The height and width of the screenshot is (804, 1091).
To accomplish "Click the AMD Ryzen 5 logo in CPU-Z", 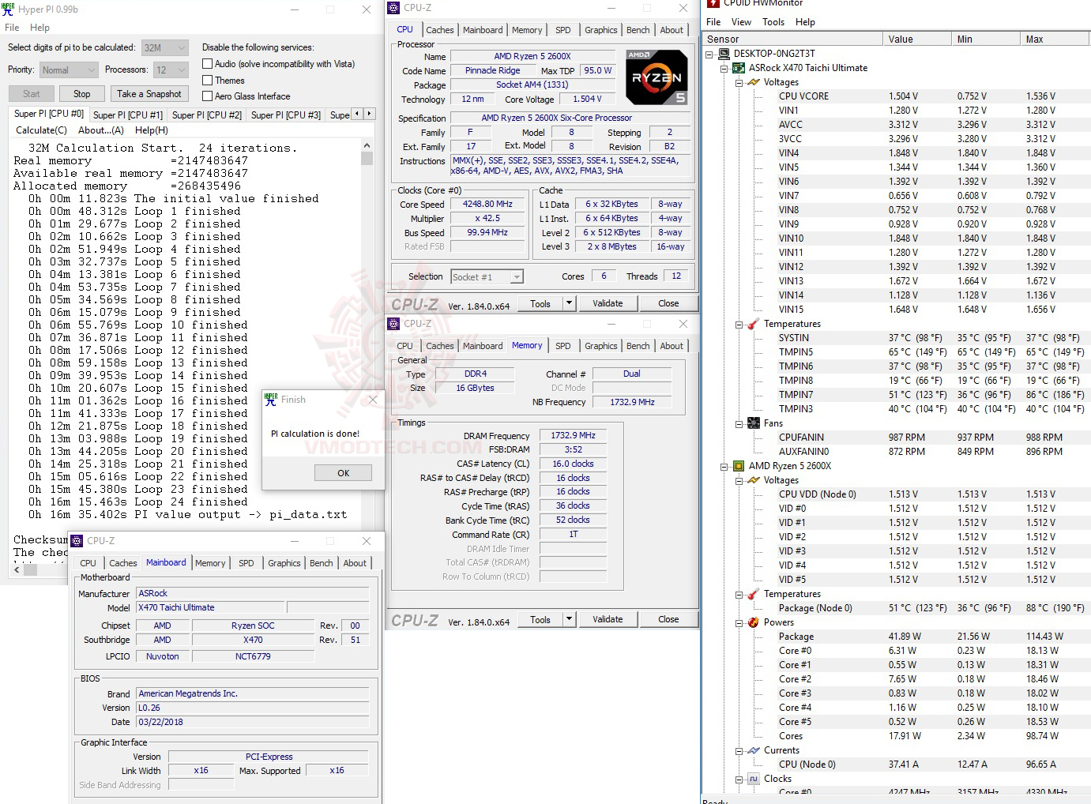I will pyautogui.click(x=656, y=77).
